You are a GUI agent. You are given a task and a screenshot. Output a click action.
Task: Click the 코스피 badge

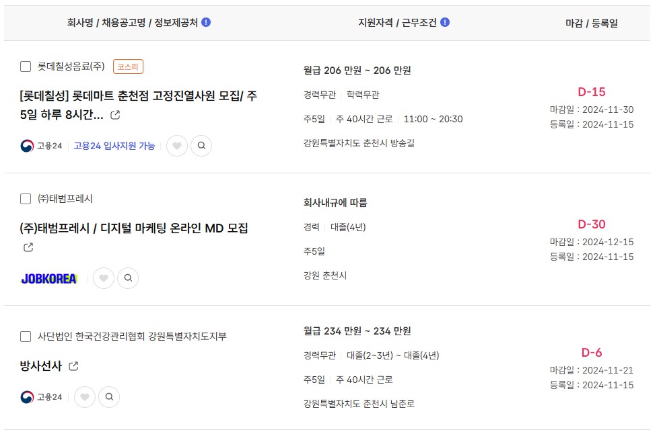pos(128,67)
